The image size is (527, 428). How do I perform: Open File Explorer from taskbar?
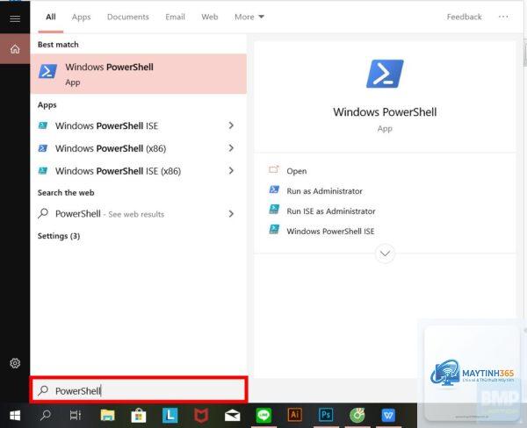click(x=107, y=416)
